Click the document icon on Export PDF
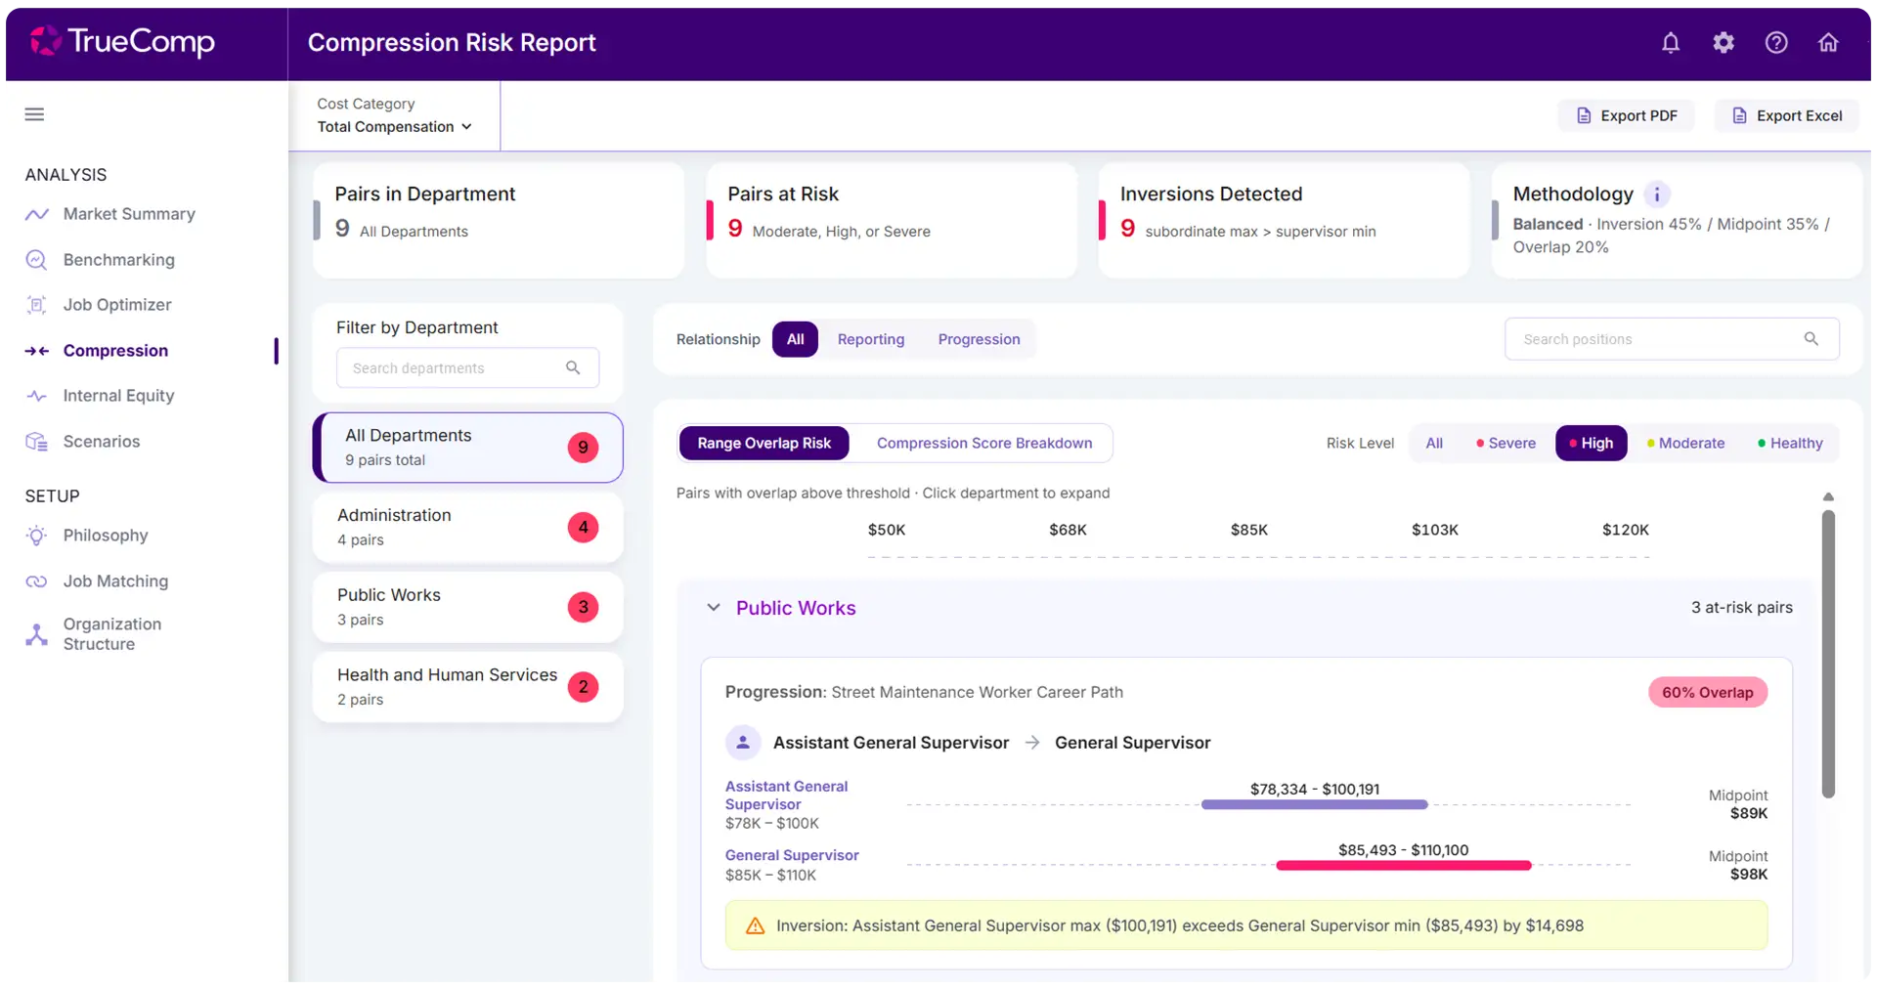This screenshot has height=989, width=1877. coord(1584,115)
